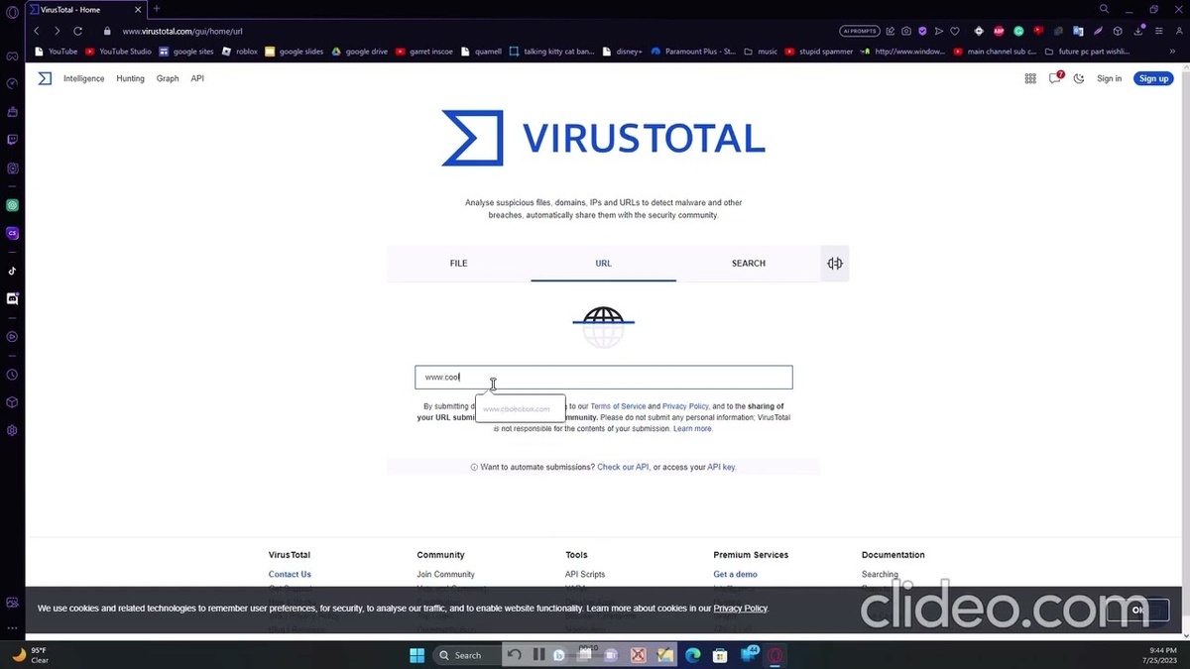Screen dimensions: 1190x669
Task: Open the Hunting menu item
Action: coord(130,78)
